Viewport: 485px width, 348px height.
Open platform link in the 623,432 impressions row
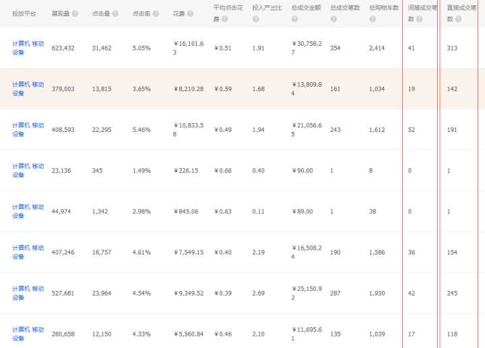pos(28,48)
